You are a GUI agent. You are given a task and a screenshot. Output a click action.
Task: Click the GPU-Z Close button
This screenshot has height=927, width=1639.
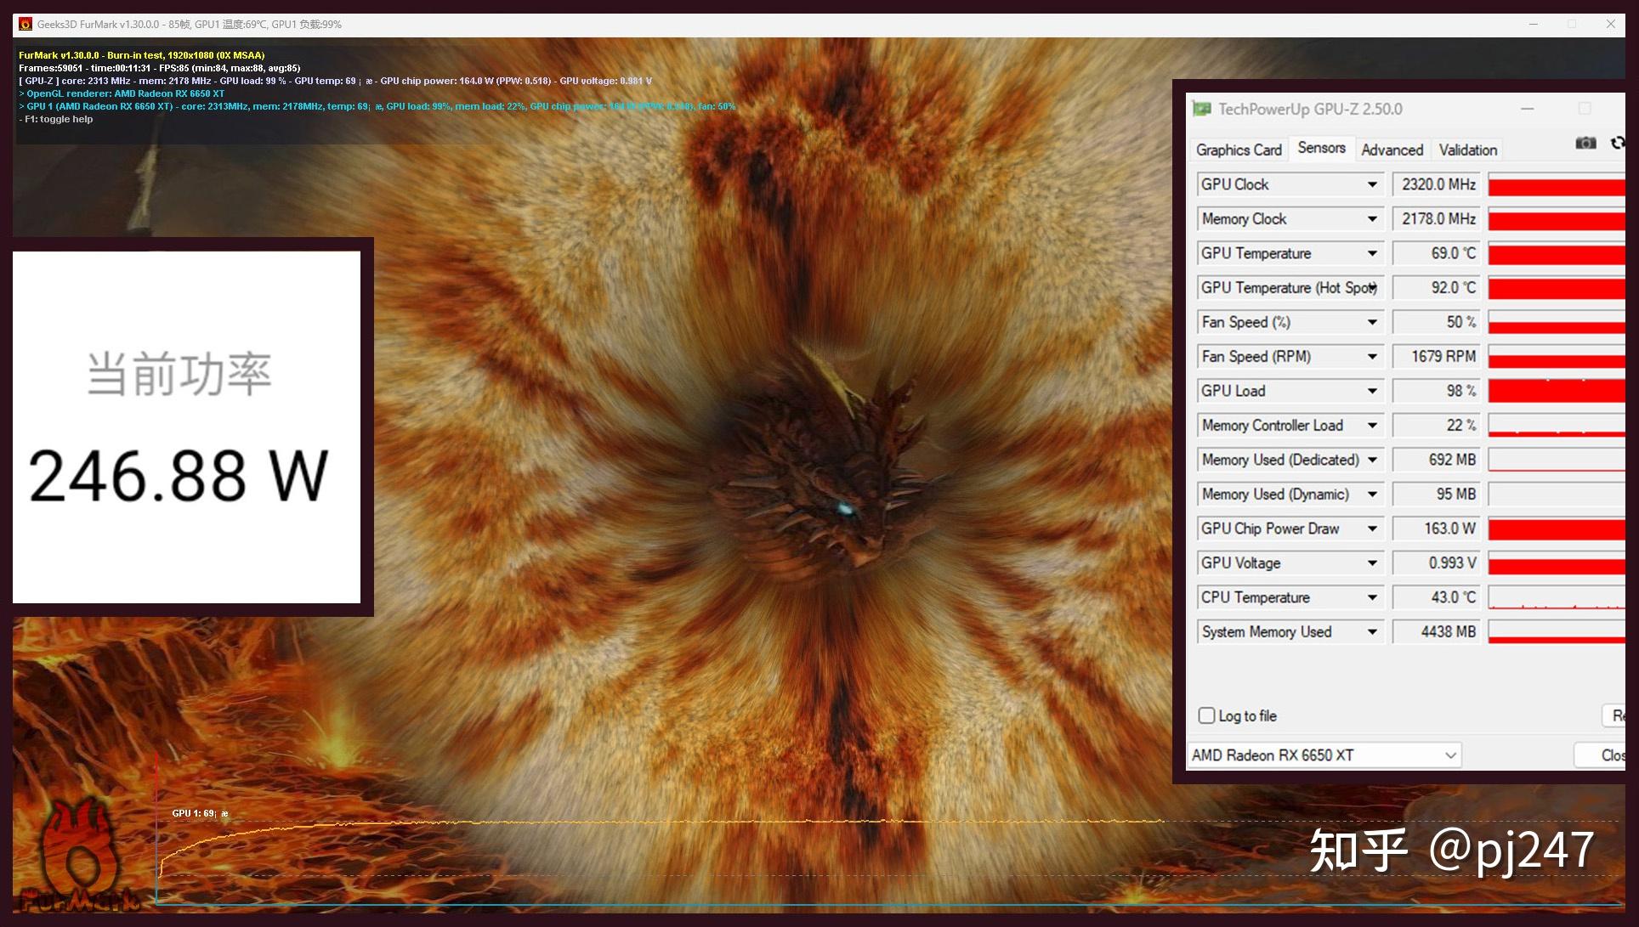pos(1600,755)
